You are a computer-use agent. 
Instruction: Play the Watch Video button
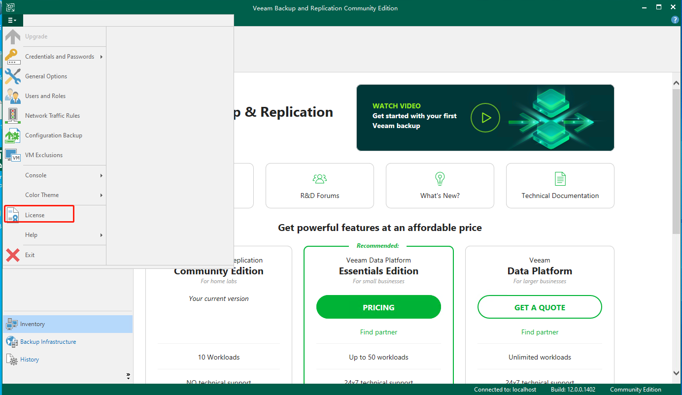pos(485,118)
